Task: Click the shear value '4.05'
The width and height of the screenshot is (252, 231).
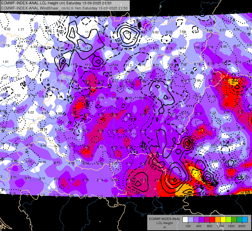Action: (43, 162)
